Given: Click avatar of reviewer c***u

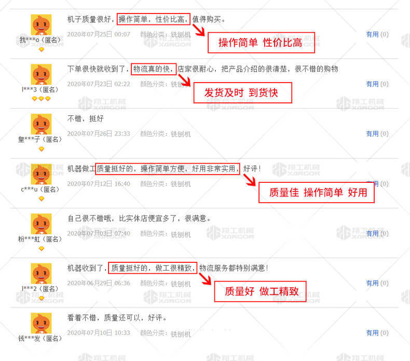Looking at the screenshot, I should point(41,174).
